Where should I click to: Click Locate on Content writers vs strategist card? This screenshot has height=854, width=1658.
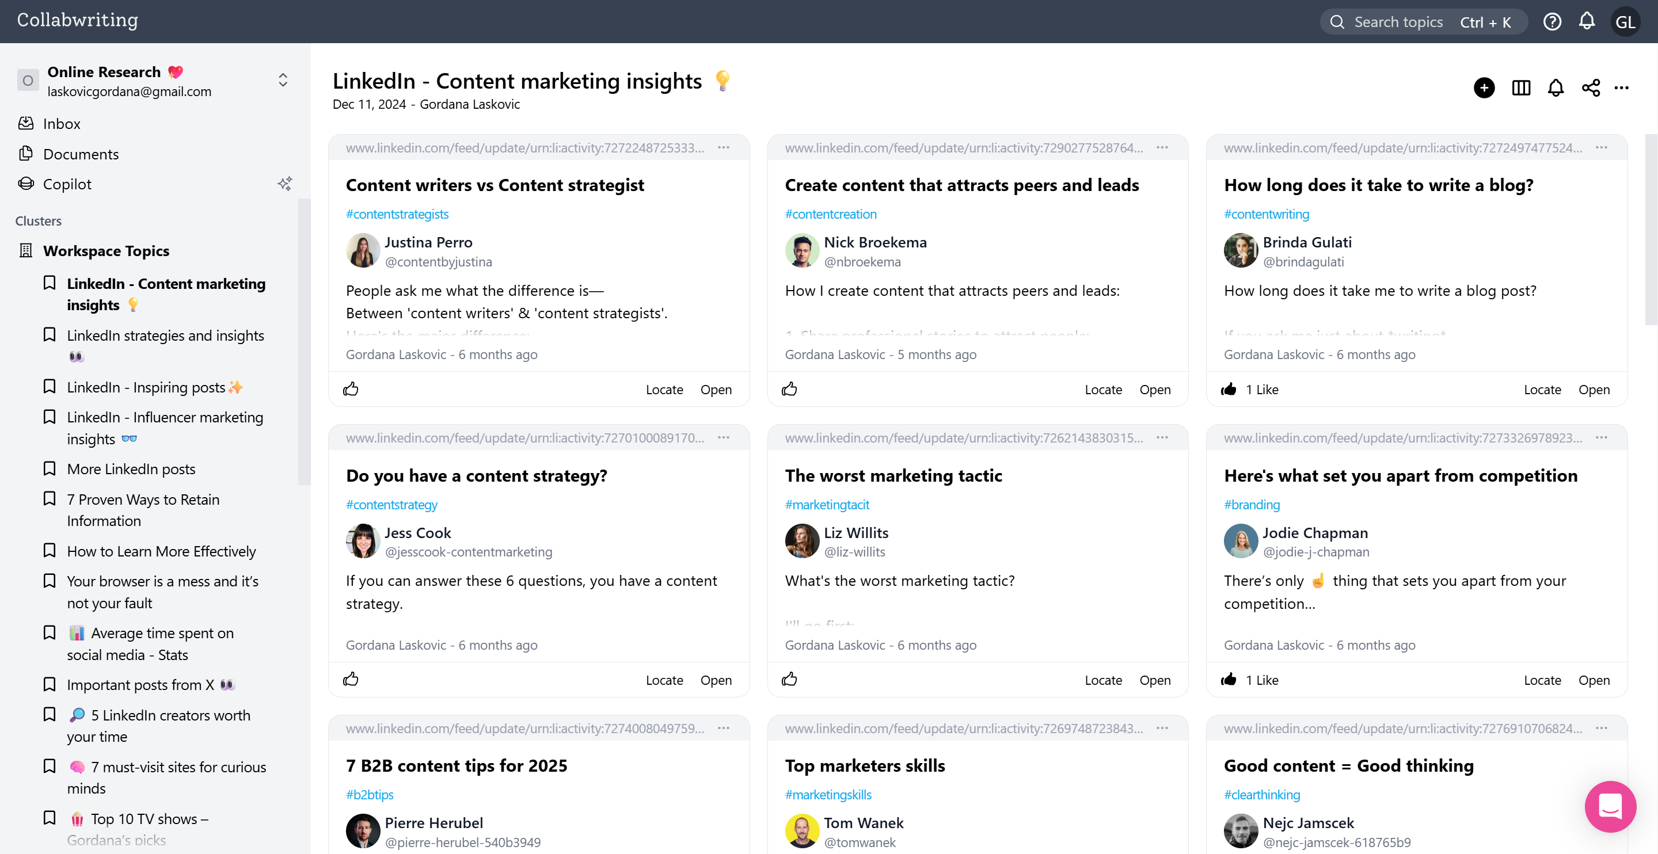pyautogui.click(x=664, y=390)
